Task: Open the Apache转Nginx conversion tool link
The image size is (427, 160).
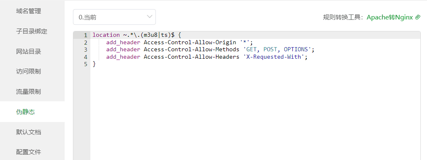Action: point(390,17)
